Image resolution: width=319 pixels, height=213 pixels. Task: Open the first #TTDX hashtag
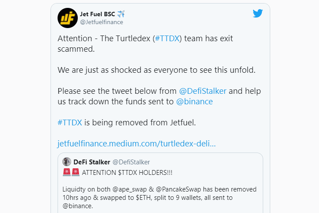(167, 38)
